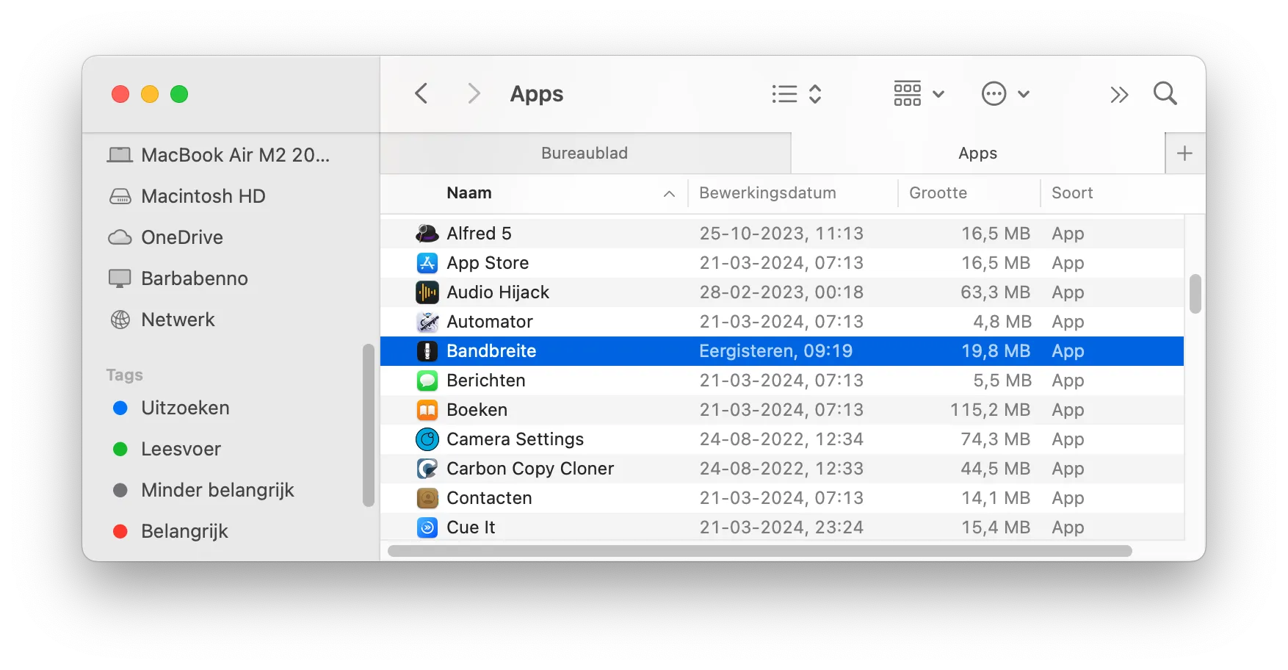1288x670 pixels.
Task: Select the Automator name
Action: click(x=490, y=322)
